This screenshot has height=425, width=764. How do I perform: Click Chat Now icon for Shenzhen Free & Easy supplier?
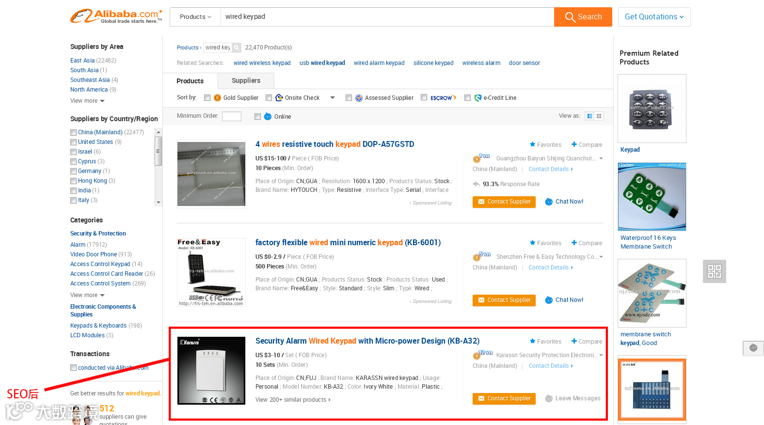point(549,300)
